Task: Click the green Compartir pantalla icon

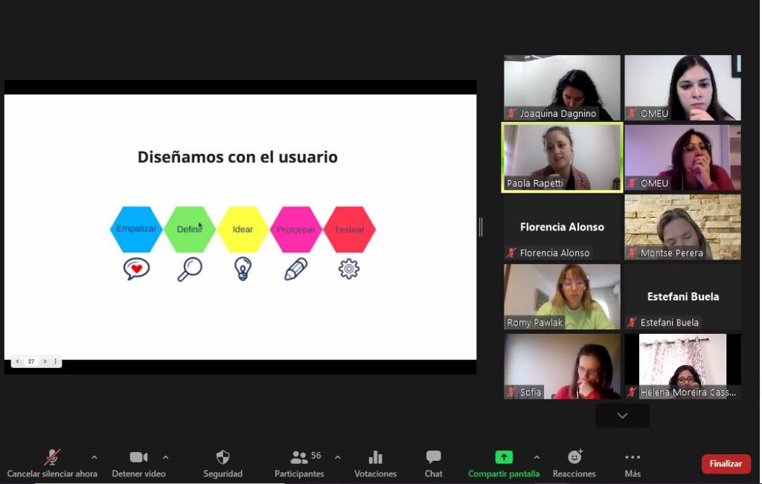Action: [x=504, y=456]
